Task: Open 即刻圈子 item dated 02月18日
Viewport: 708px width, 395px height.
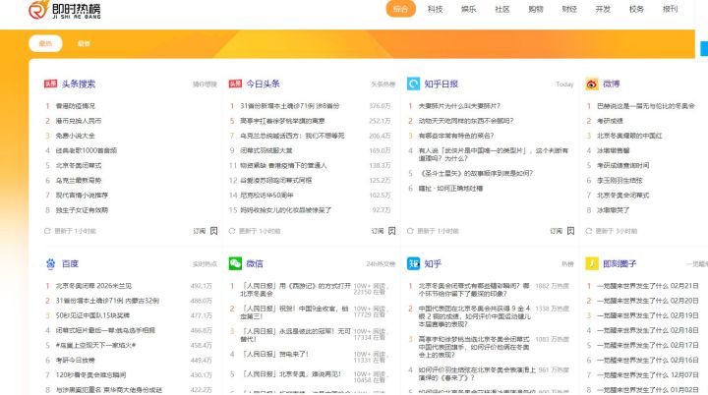Action: pos(647,330)
